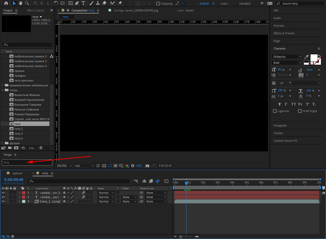Viewport: 326px width, 239px height.
Task: Select the Hand tool in the toolbar
Action: coord(20,3)
